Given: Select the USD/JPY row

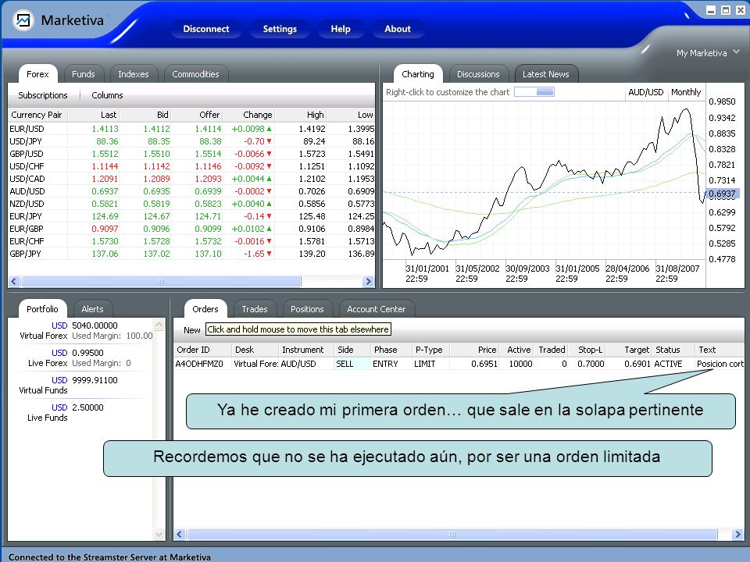Looking at the screenshot, I should [x=192, y=141].
